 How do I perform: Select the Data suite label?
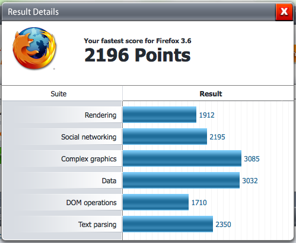[x=109, y=181]
